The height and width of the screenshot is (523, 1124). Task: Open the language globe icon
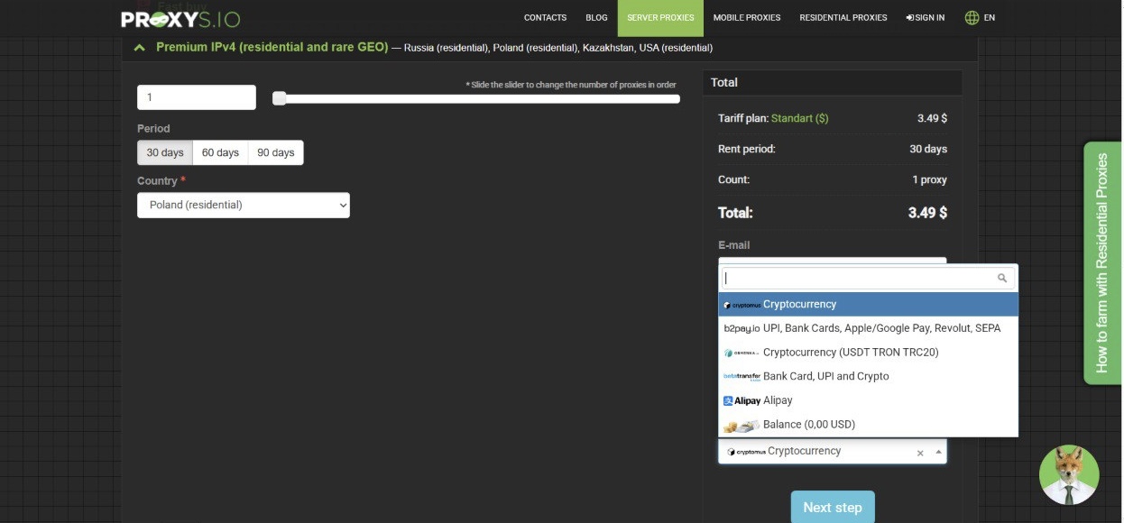(x=972, y=17)
